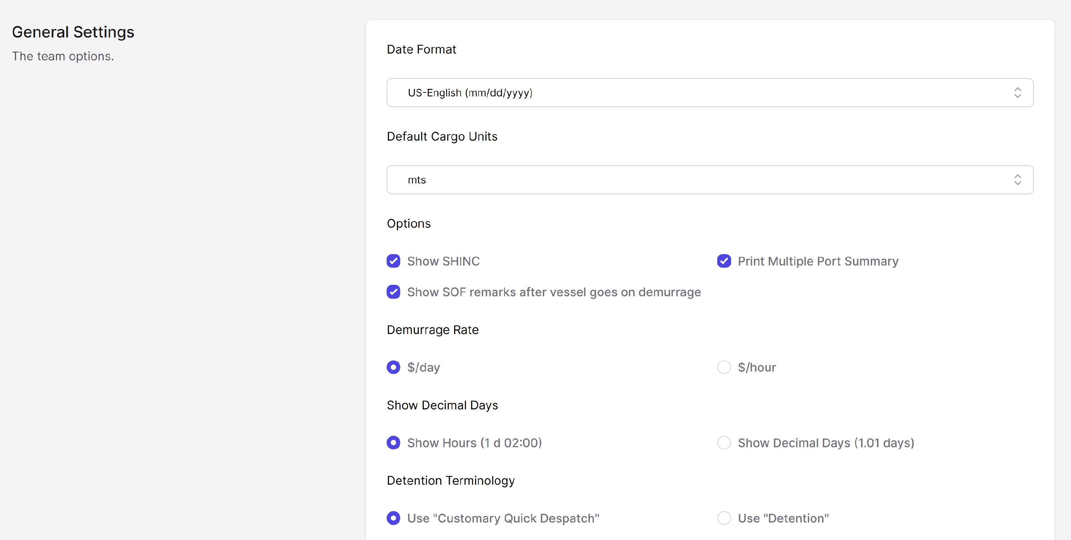1071x540 pixels.
Task: Click the mts selected value text
Action: (417, 180)
